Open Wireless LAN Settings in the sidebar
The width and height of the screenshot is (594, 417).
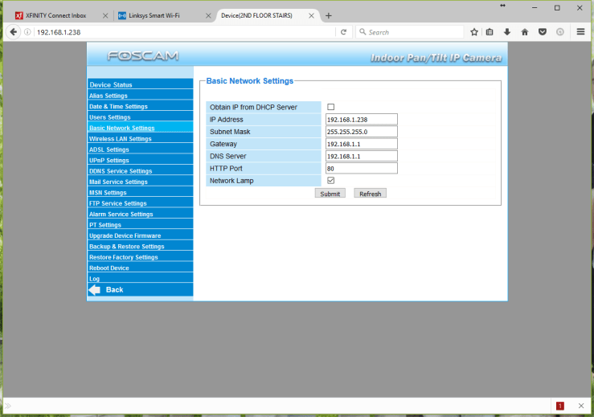tap(121, 139)
